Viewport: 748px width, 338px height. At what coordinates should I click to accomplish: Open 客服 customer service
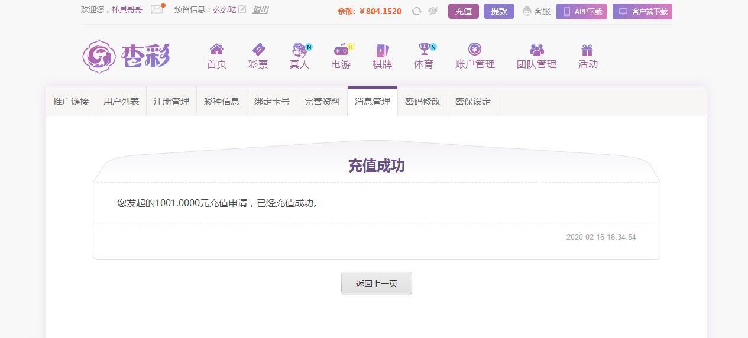[x=536, y=11]
